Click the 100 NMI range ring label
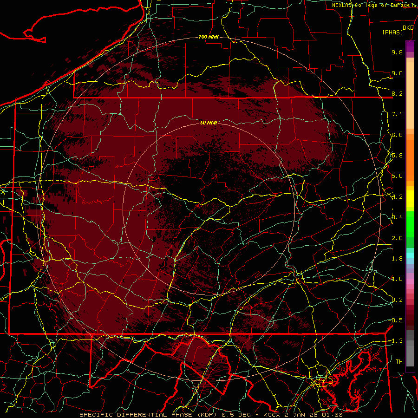The image size is (418, 418). pyautogui.click(x=209, y=37)
